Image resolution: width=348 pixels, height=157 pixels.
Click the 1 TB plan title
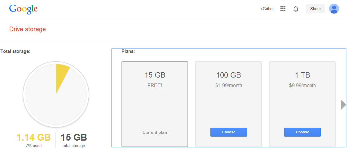pos(302,75)
